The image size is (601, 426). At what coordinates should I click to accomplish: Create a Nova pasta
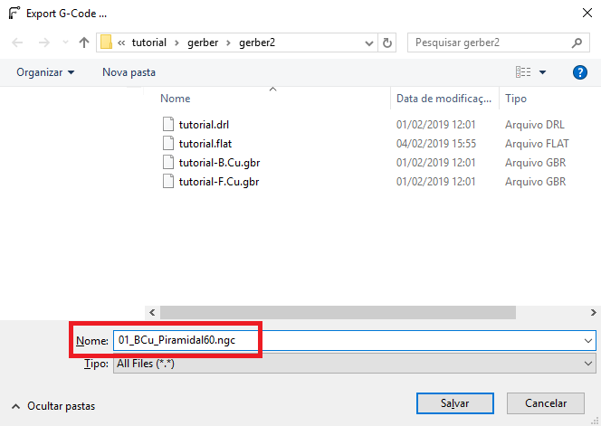pyautogui.click(x=129, y=72)
